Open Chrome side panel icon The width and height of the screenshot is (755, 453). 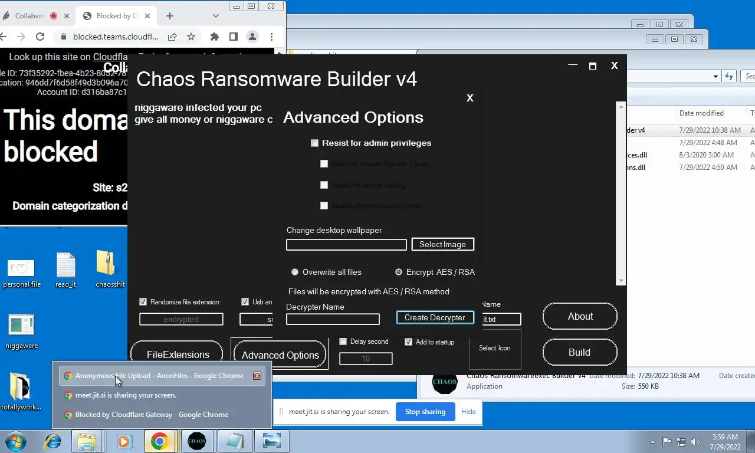[234, 37]
